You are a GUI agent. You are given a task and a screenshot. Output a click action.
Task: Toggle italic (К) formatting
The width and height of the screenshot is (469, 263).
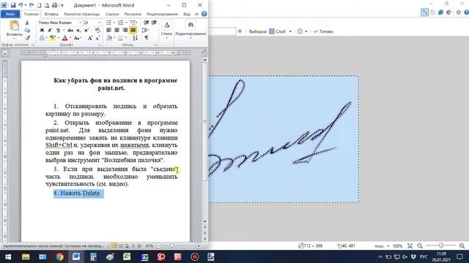click(50, 30)
